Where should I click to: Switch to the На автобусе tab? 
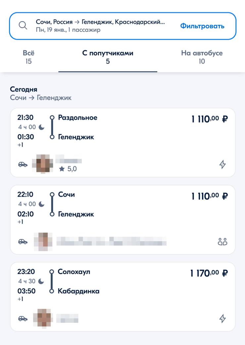[x=202, y=57]
